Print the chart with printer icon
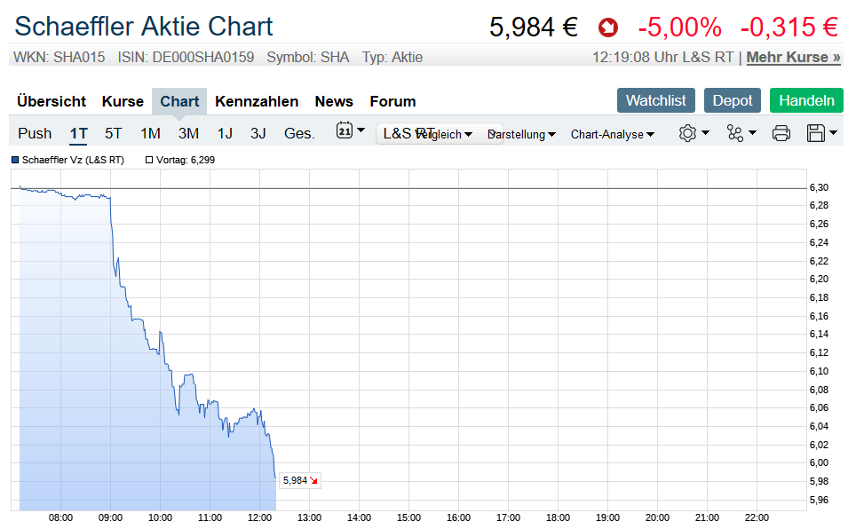Image resolution: width=848 pixels, height=529 pixels. [x=781, y=133]
